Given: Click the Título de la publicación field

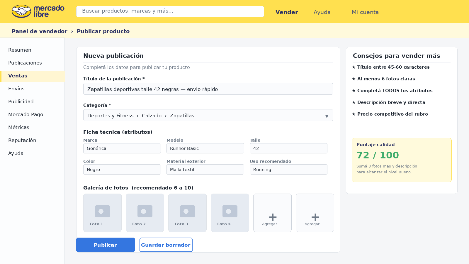Looking at the screenshot, I should (208, 89).
